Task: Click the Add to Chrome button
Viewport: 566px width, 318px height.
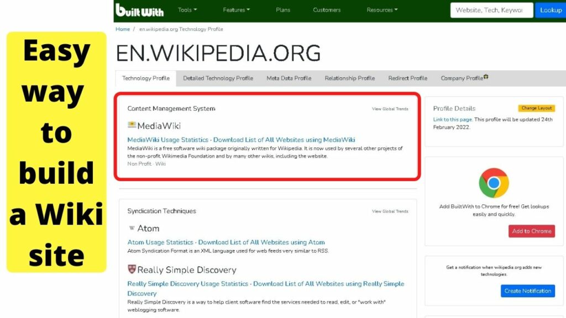Action: (531, 231)
